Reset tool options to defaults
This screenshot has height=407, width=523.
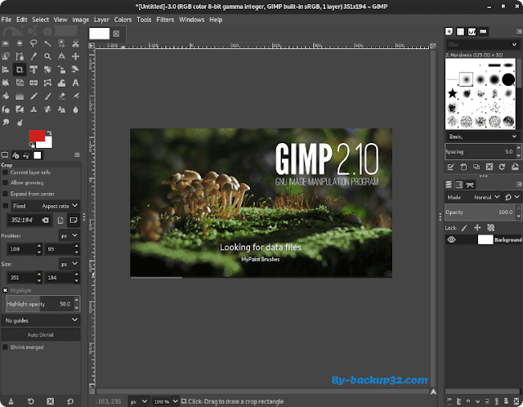[70, 401]
